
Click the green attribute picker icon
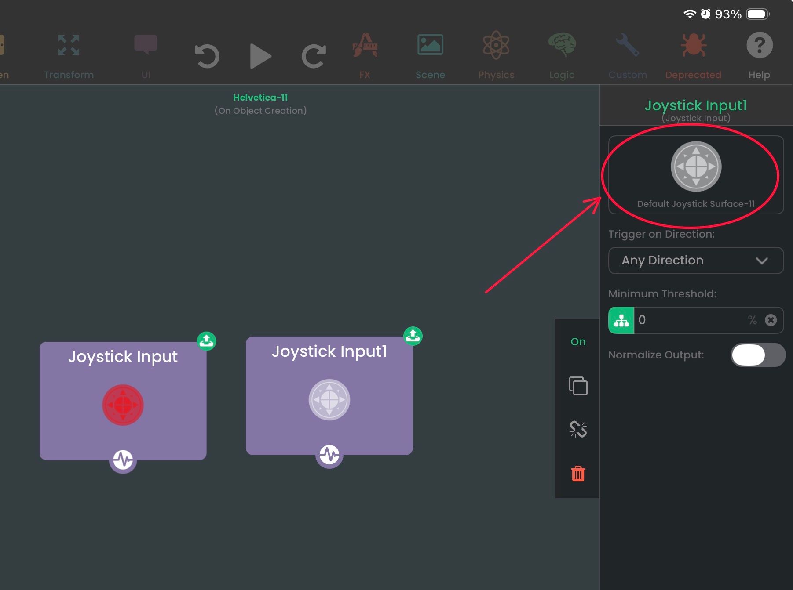[621, 320]
